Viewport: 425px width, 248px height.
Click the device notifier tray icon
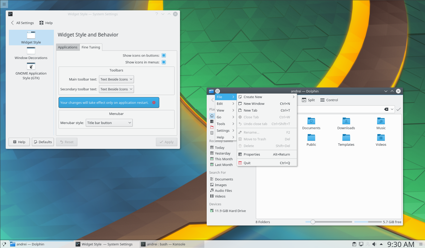pos(361,244)
